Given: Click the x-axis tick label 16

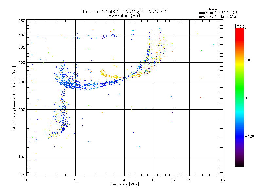Looking at the screenshot, I should 223,180.
